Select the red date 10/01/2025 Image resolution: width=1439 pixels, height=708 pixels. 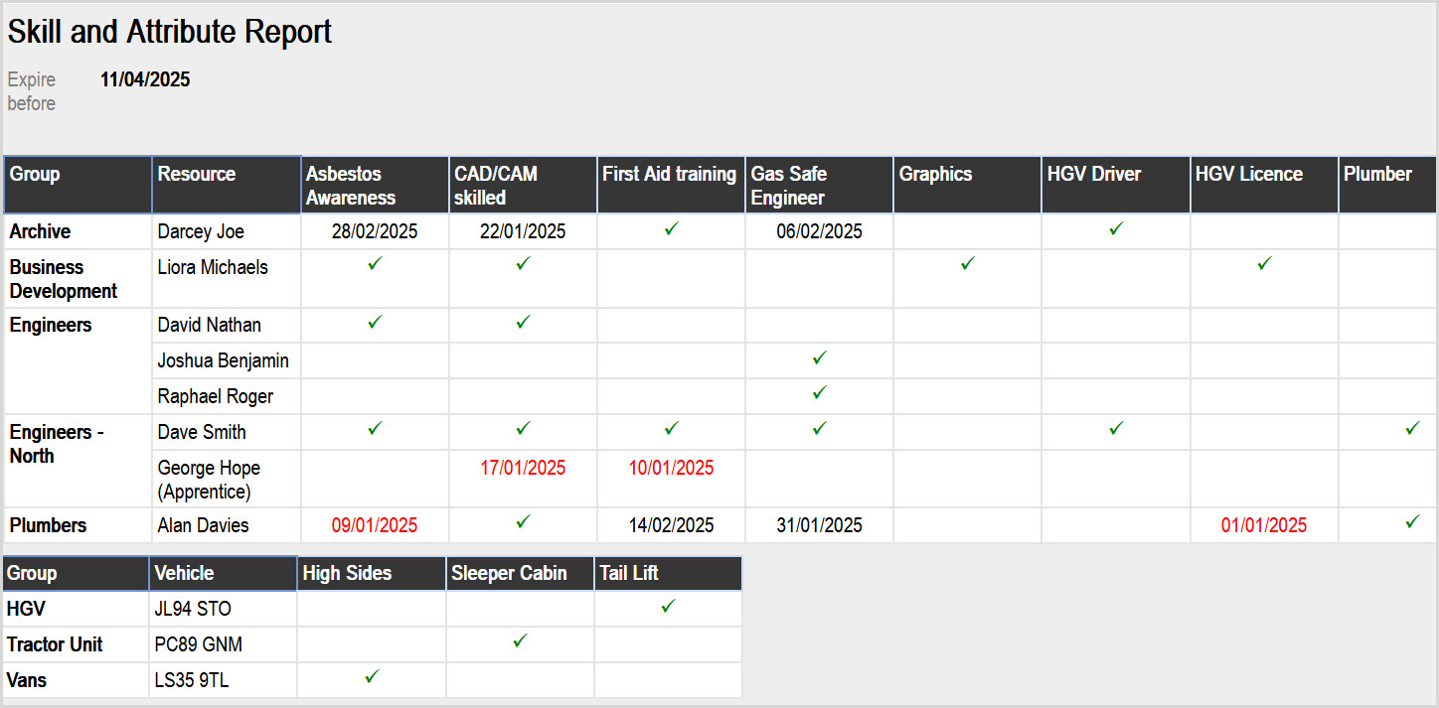coord(671,468)
